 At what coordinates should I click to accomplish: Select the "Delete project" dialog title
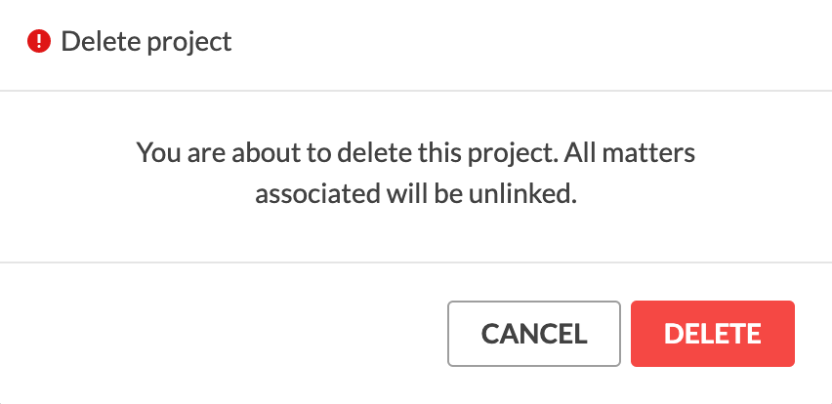[x=146, y=41]
